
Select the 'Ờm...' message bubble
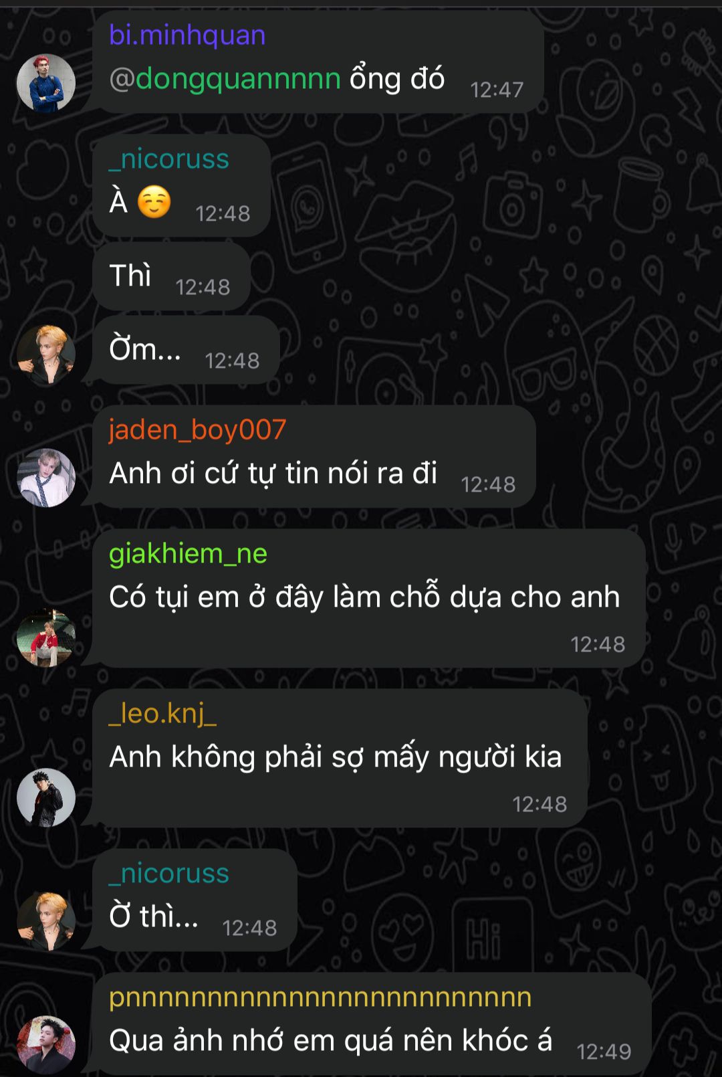point(186,350)
